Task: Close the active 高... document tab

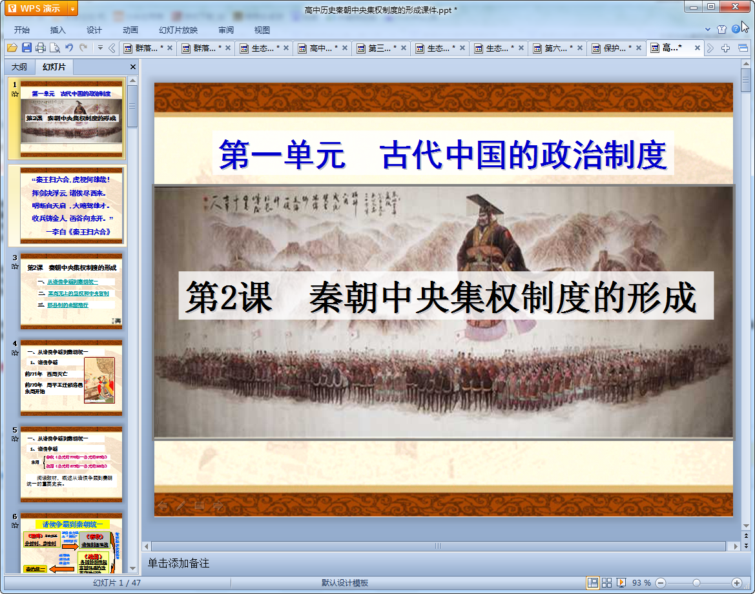Action: [x=698, y=48]
